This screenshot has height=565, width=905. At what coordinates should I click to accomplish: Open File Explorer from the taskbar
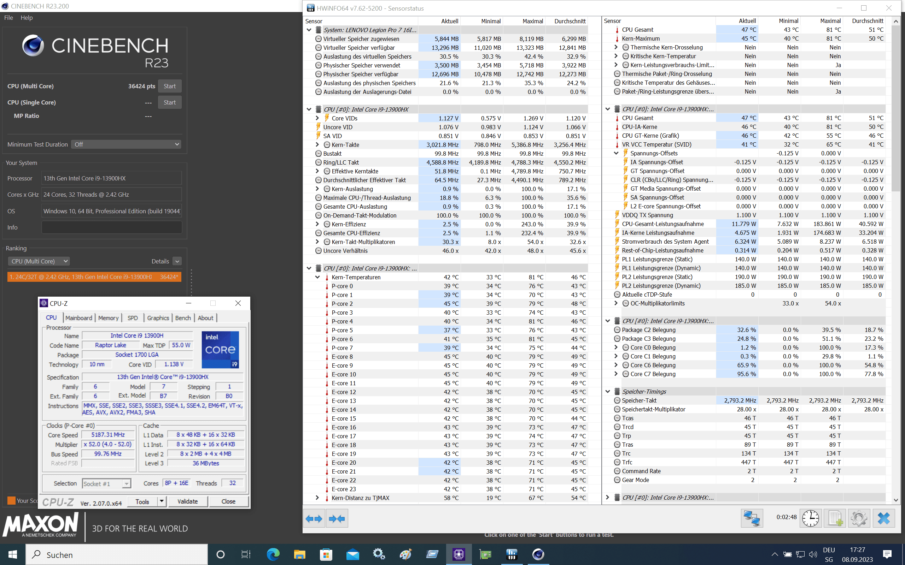click(x=299, y=554)
